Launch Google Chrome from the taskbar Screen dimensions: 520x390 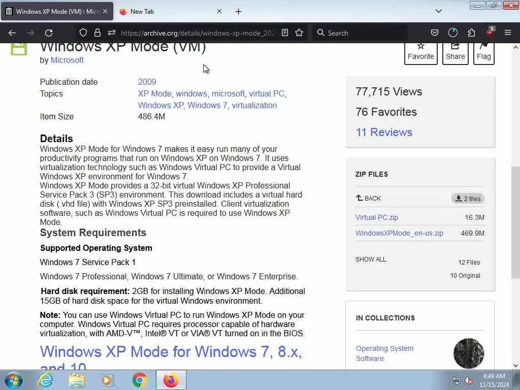139,380
